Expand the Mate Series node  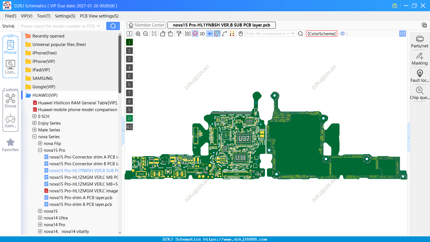(x=34, y=130)
